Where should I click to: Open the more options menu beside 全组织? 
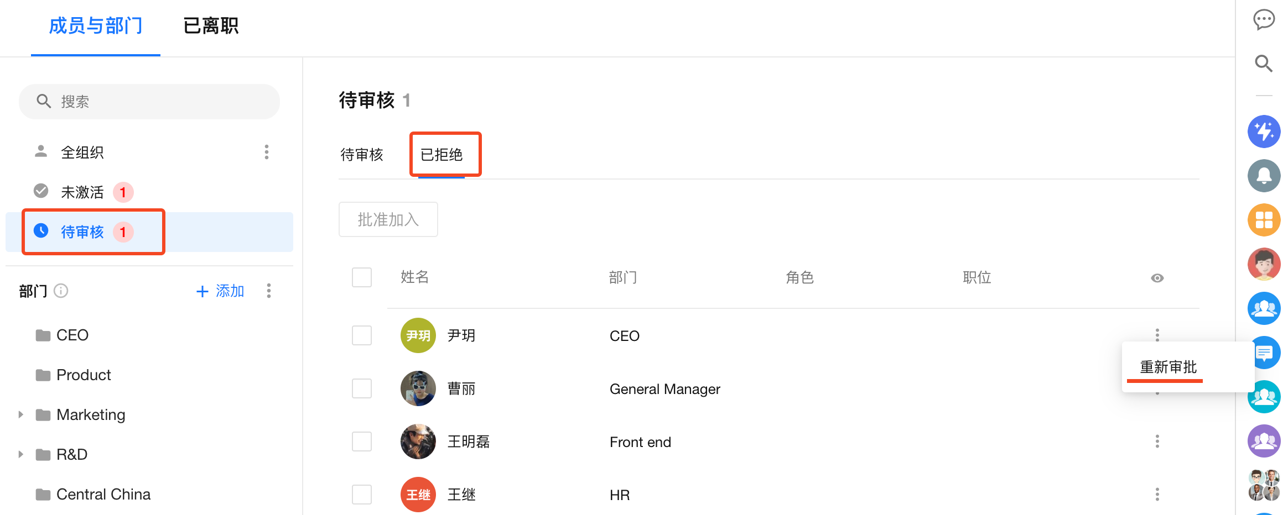tap(267, 152)
